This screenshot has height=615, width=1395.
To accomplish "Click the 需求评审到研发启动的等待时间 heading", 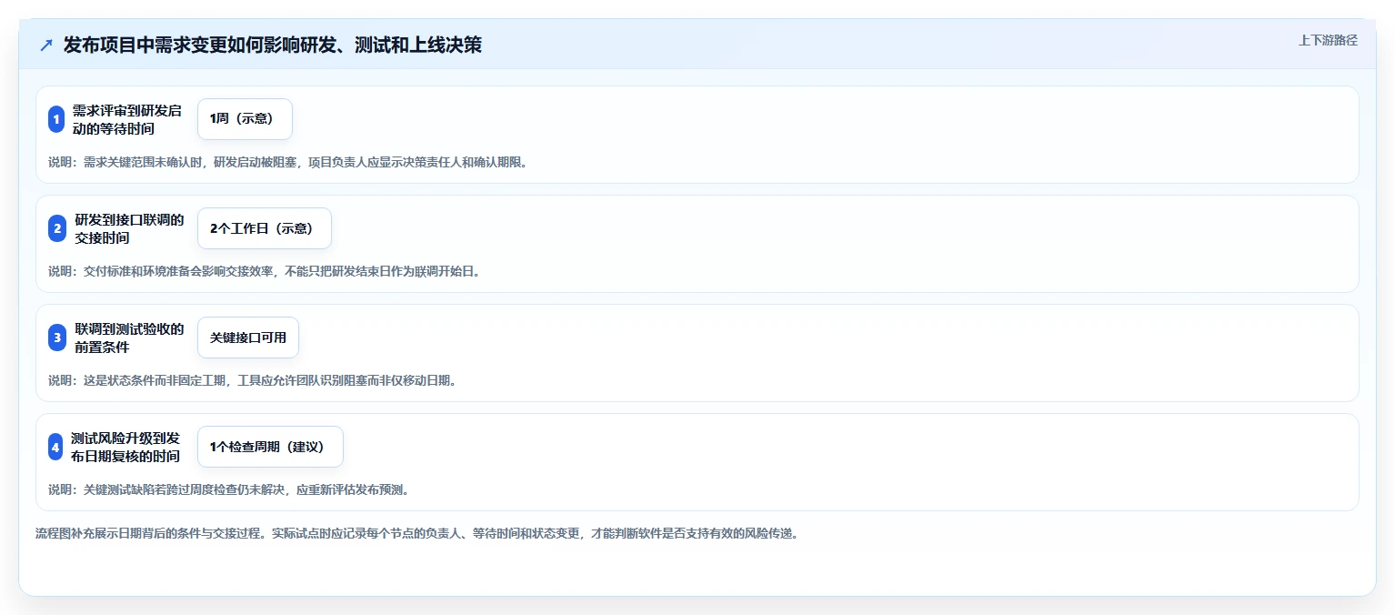I will point(127,119).
